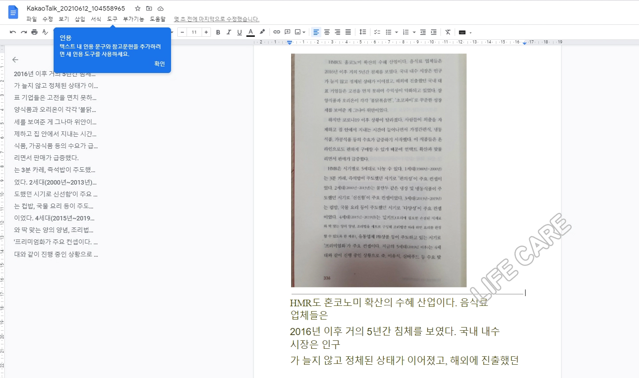This screenshot has width=639, height=378.
Task: Open the text color picker
Action: (x=250, y=32)
